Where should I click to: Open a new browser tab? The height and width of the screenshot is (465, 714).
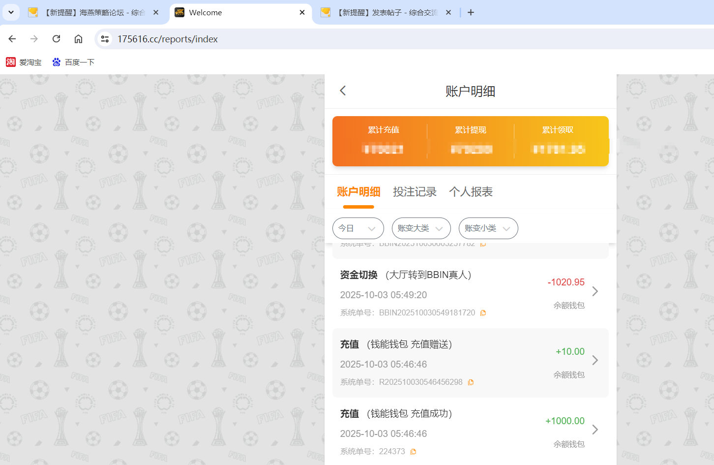471,12
